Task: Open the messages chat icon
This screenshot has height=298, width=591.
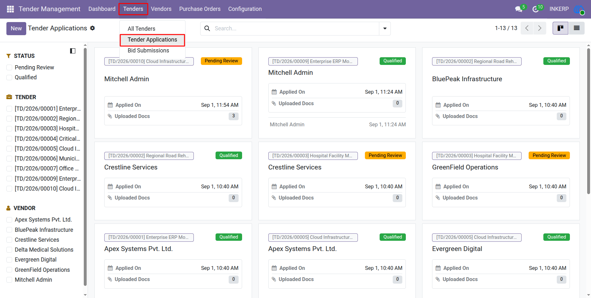Action: pyautogui.click(x=519, y=9)
